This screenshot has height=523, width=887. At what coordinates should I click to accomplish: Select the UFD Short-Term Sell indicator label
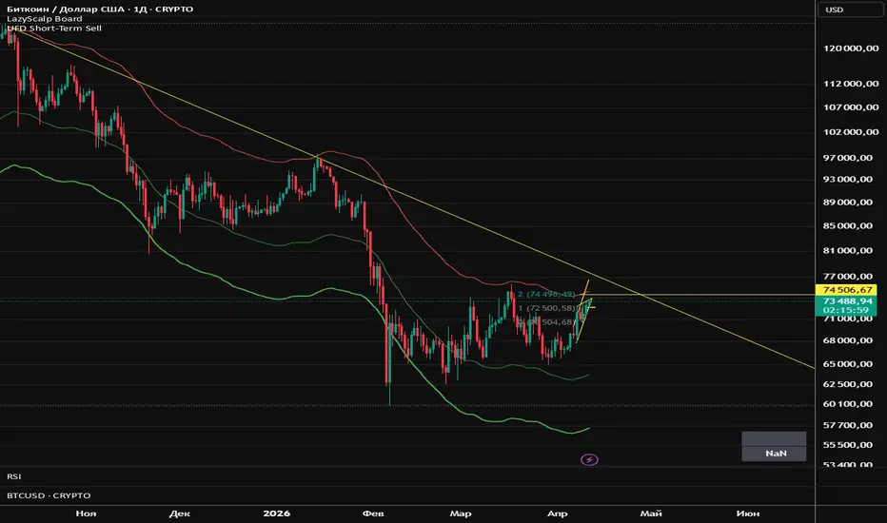coord(54,29)
